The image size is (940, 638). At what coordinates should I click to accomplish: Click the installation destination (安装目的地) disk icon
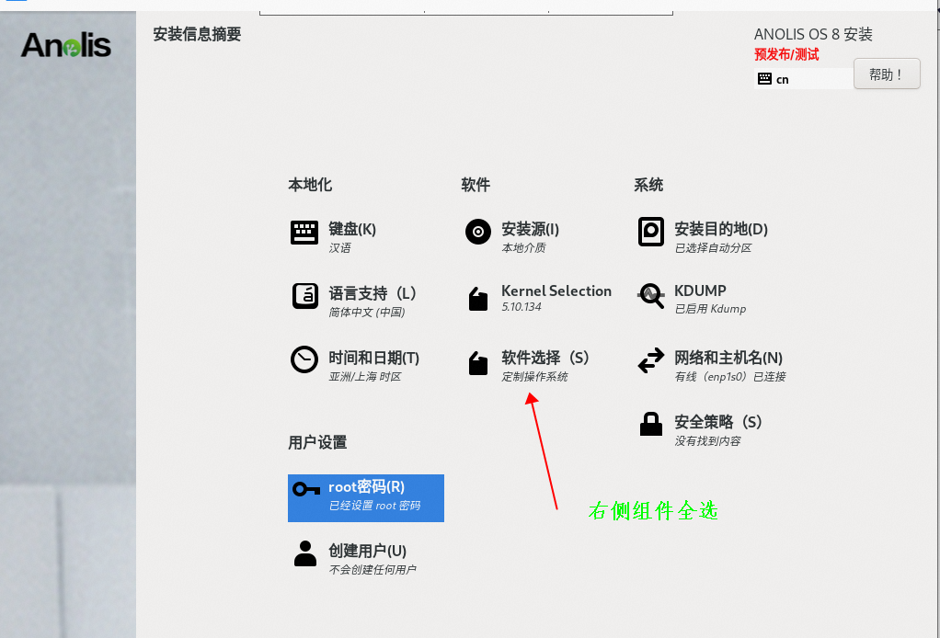[x=650, y=233]
